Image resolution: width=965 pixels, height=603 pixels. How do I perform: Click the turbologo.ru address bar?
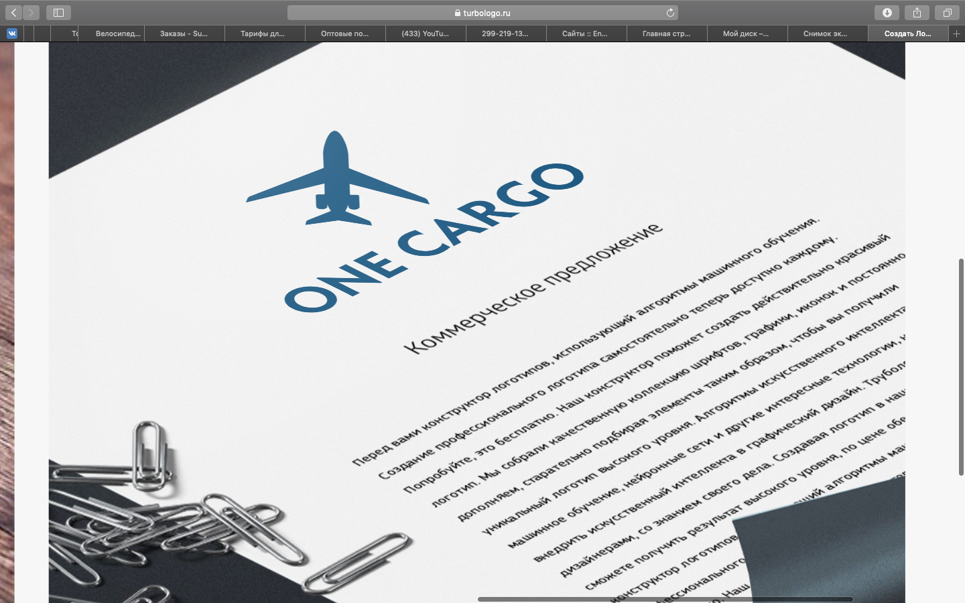[482, 13]
